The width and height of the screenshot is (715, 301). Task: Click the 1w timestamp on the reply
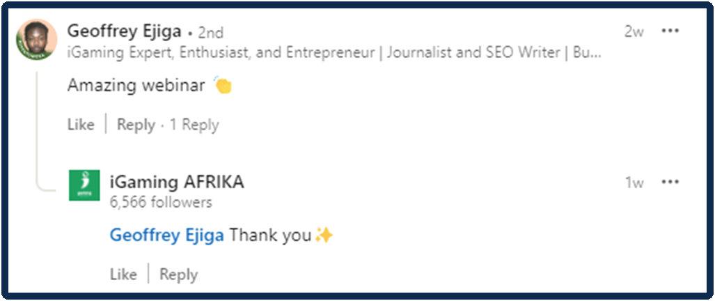point(634,183)
